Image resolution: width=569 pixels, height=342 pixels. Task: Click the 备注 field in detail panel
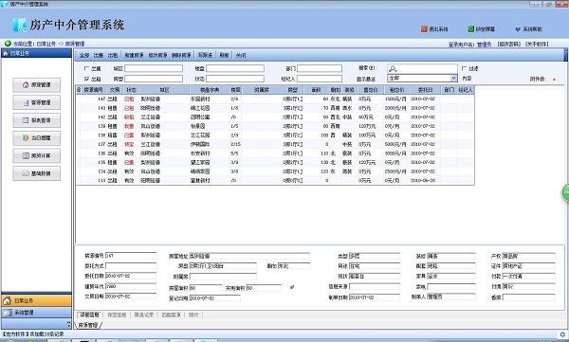529,297
